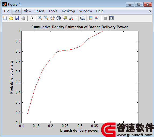This screenshot has width=154, height=137.
Task: Maximize the Figure 4 window
Action: pyautogui.click(x=139, y=5)
